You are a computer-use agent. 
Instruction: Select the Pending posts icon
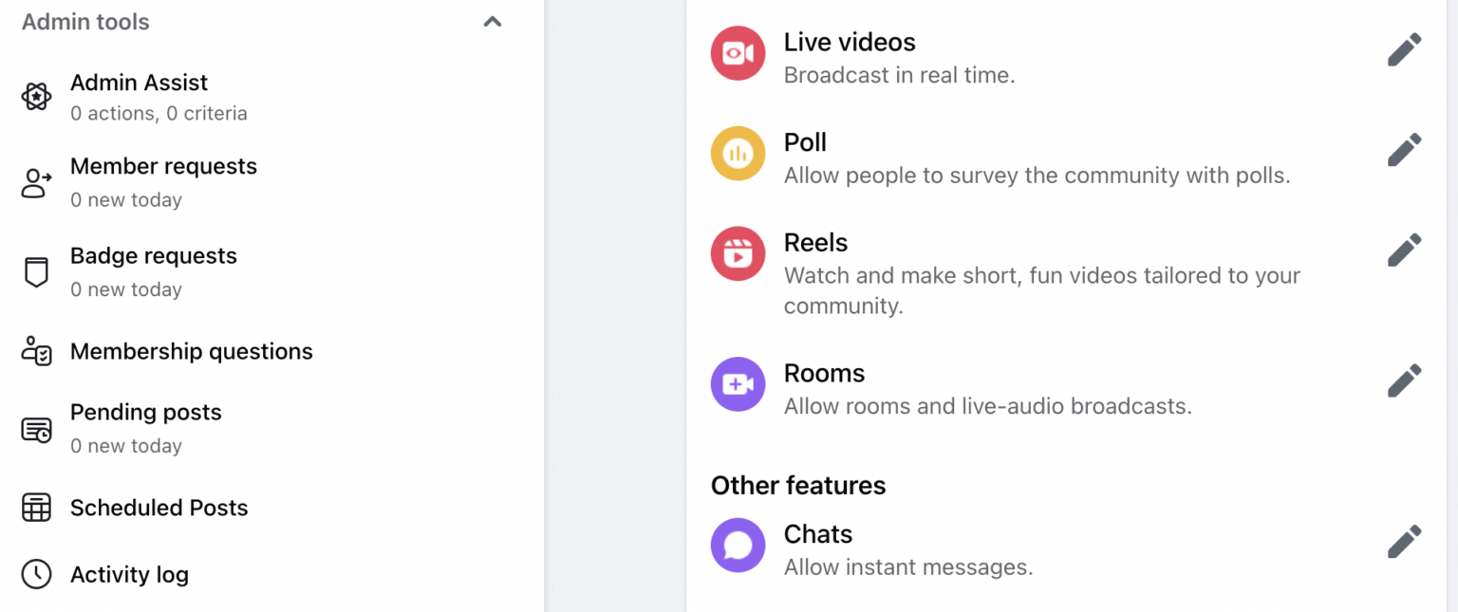35,428
